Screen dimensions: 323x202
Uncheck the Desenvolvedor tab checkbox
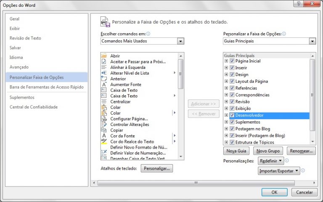click(x=232, y=115)
